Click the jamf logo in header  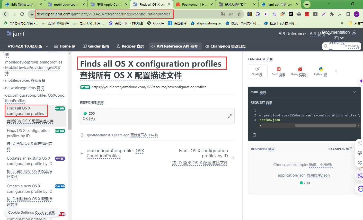pos(15,34)
